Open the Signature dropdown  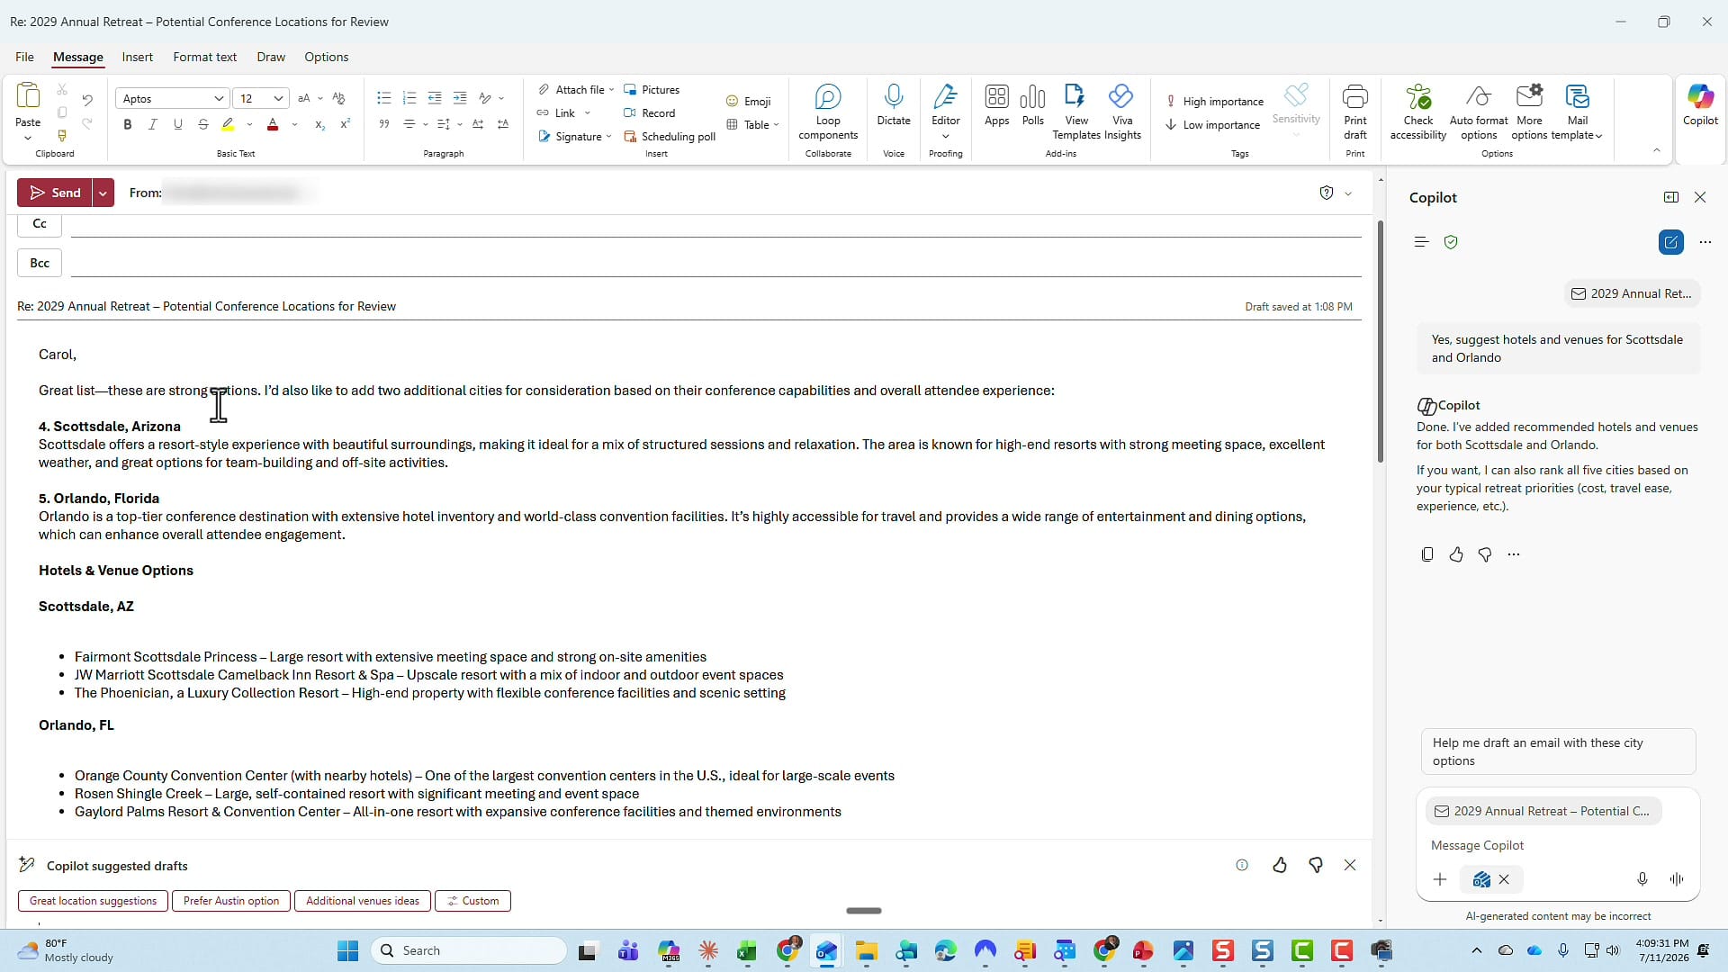pos(609,136)
